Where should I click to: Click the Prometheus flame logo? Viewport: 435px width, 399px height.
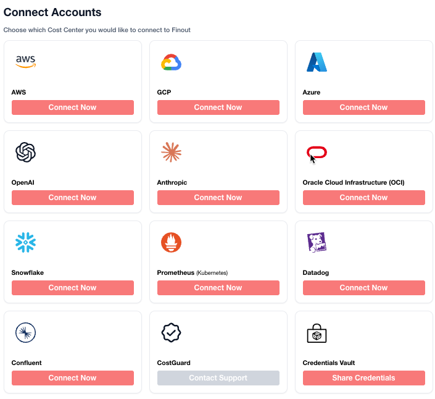[x=171, y=242]
